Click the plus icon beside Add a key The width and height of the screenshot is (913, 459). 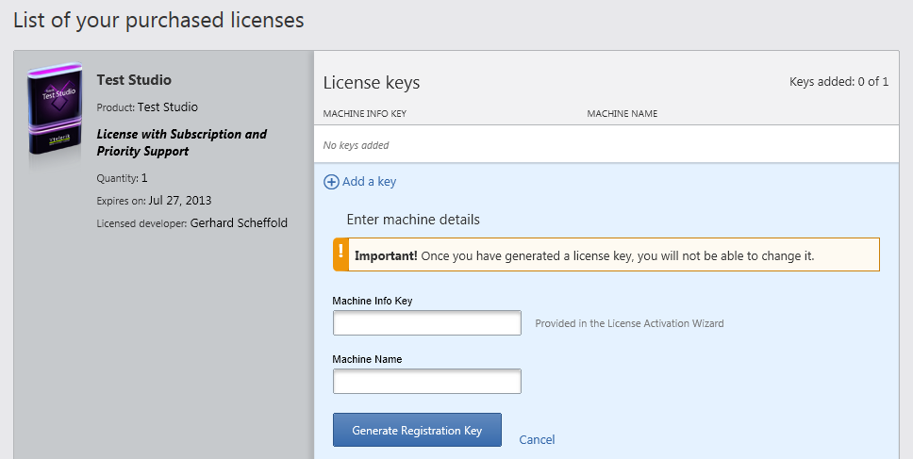click(x=331, y=182)
